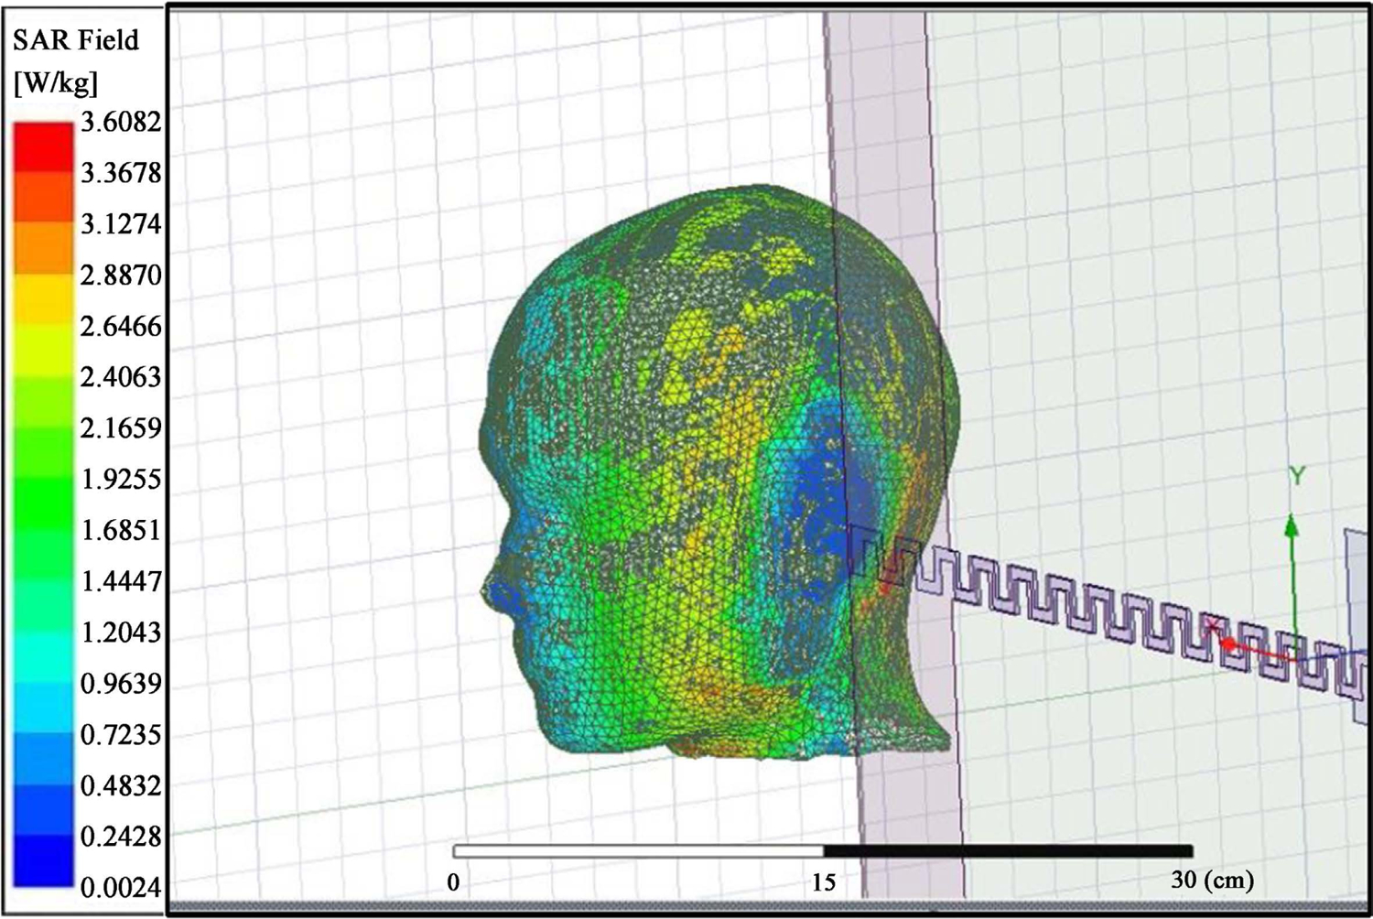Click the 0.9639 legend value

point(121,684)
